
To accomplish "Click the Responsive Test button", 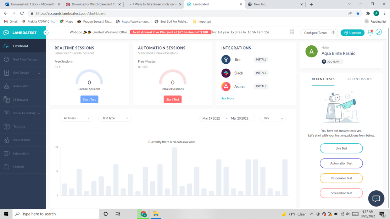I will (341, 178).
